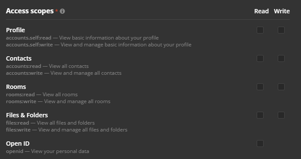Screen dimensions: 301x159
Task: Click the Rooms scope title
Action: pos(16,87)
